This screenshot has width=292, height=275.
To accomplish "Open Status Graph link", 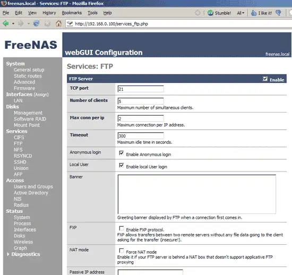I will pyautogui.click(x=20, y=248).
